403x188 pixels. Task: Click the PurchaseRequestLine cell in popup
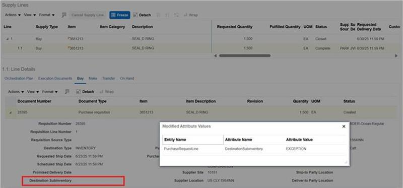(x=181, y=149)
